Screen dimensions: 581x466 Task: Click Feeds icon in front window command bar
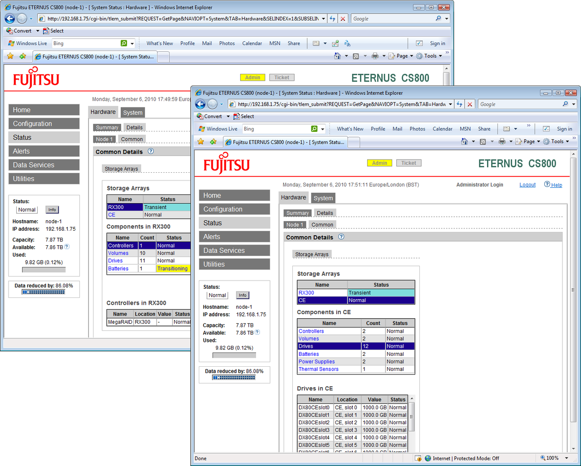[x=483, y=141]
